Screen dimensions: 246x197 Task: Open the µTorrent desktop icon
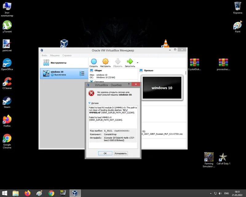coord(7,26)
